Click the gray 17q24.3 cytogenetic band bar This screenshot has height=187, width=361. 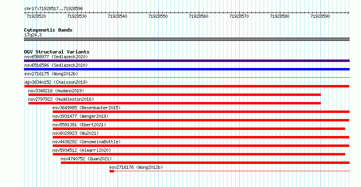187,39
